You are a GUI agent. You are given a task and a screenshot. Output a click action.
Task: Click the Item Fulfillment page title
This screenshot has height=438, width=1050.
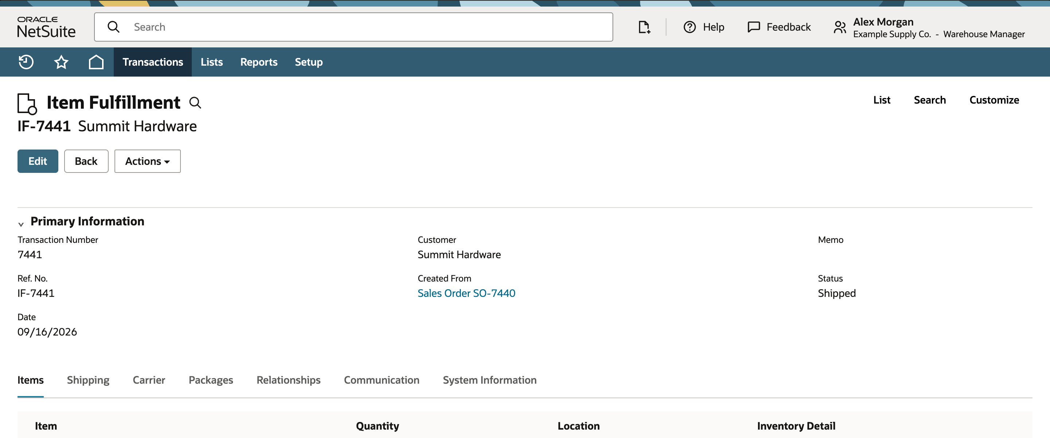[x=113, y=102]
